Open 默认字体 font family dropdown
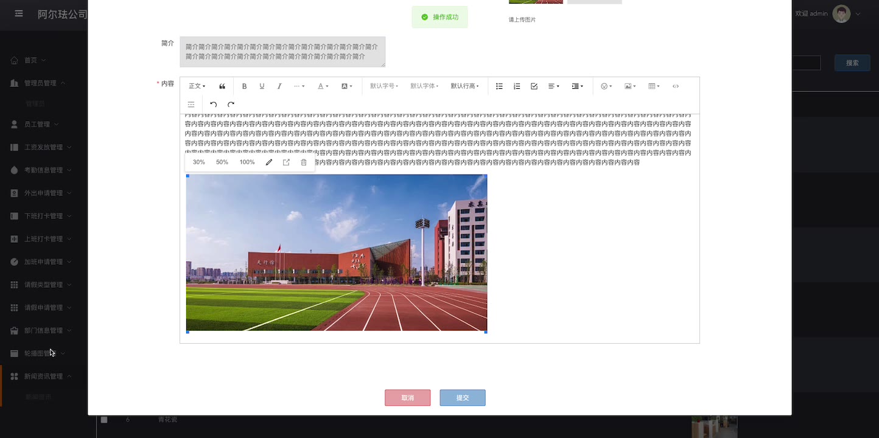This screenshot has height=438, width=879. (x=424, y=86)
